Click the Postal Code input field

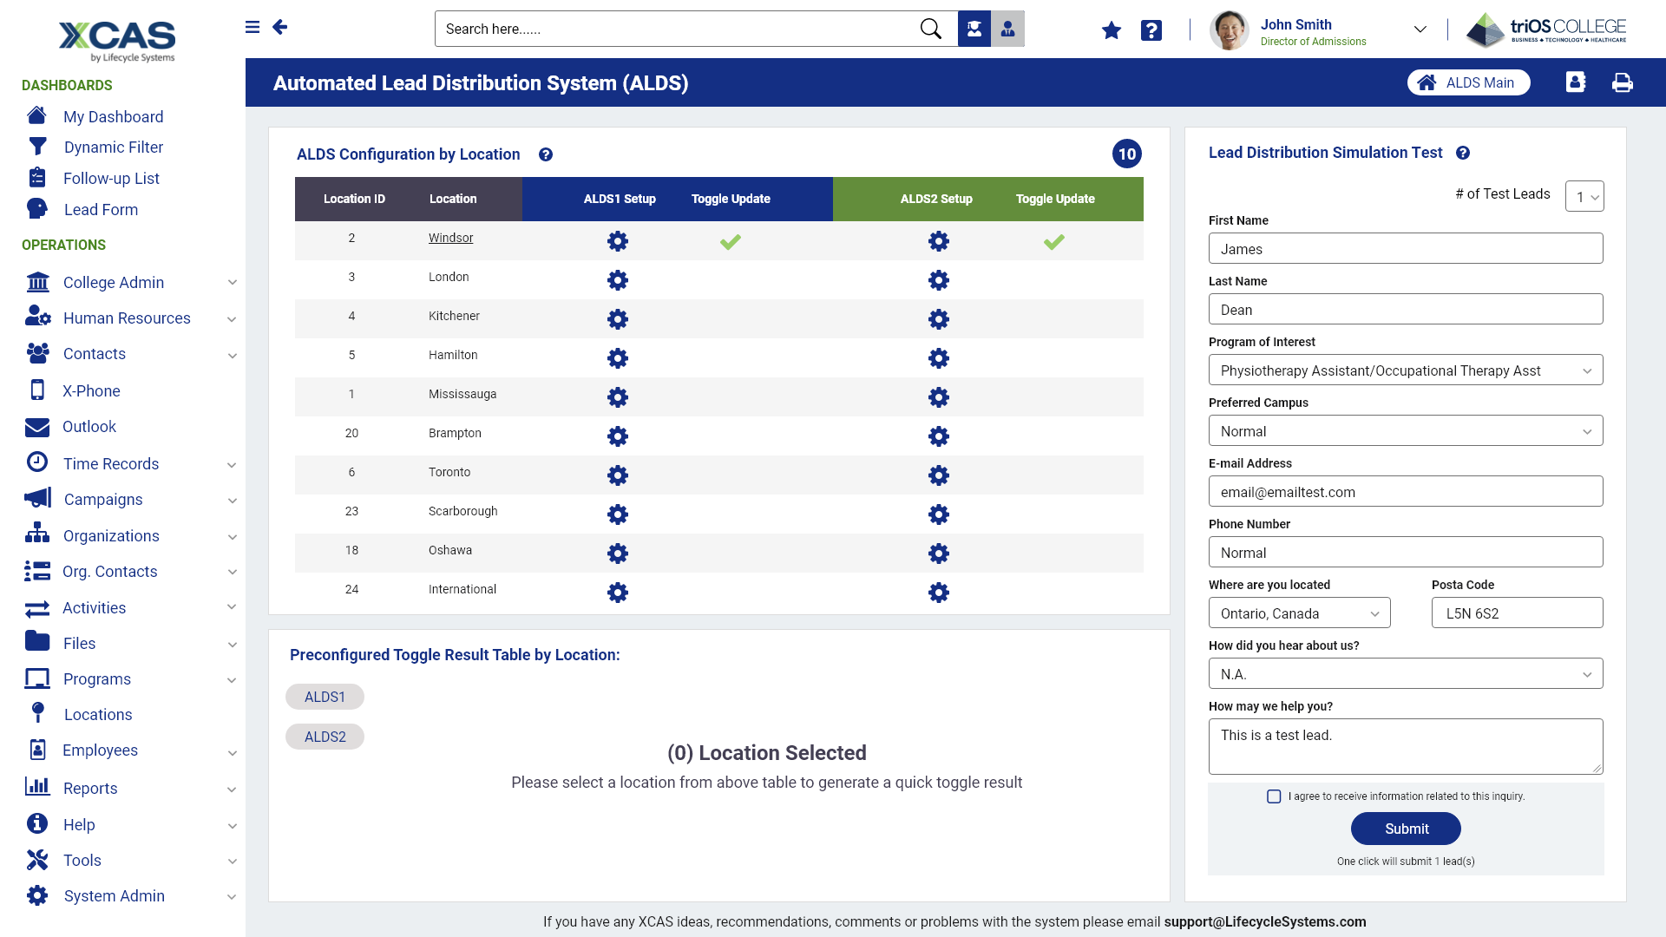click(1516, 613)
